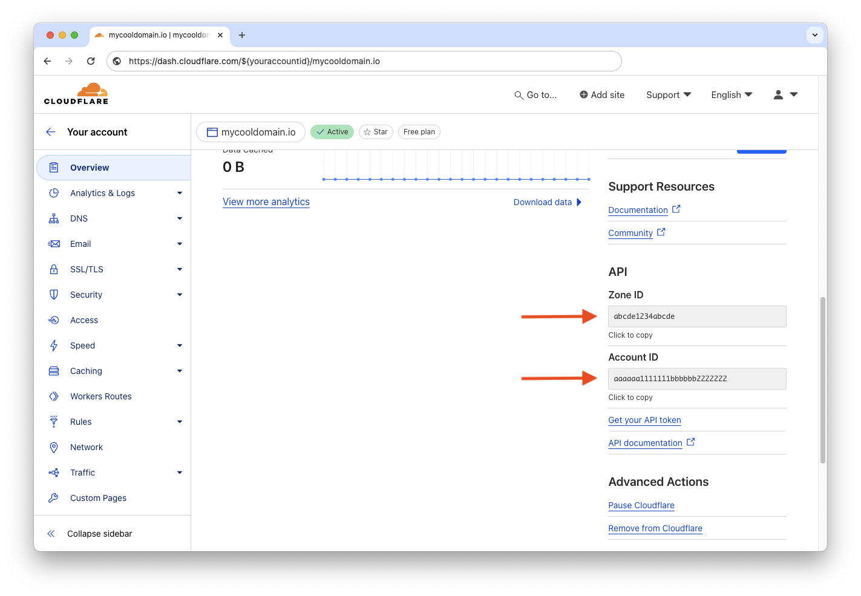Close the mycooldomain.io browser tab

[x=220, y=35]
